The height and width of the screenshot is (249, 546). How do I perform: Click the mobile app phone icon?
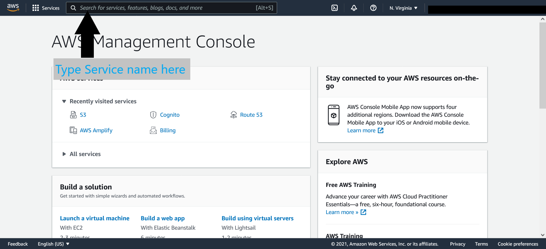coord(334,115)
